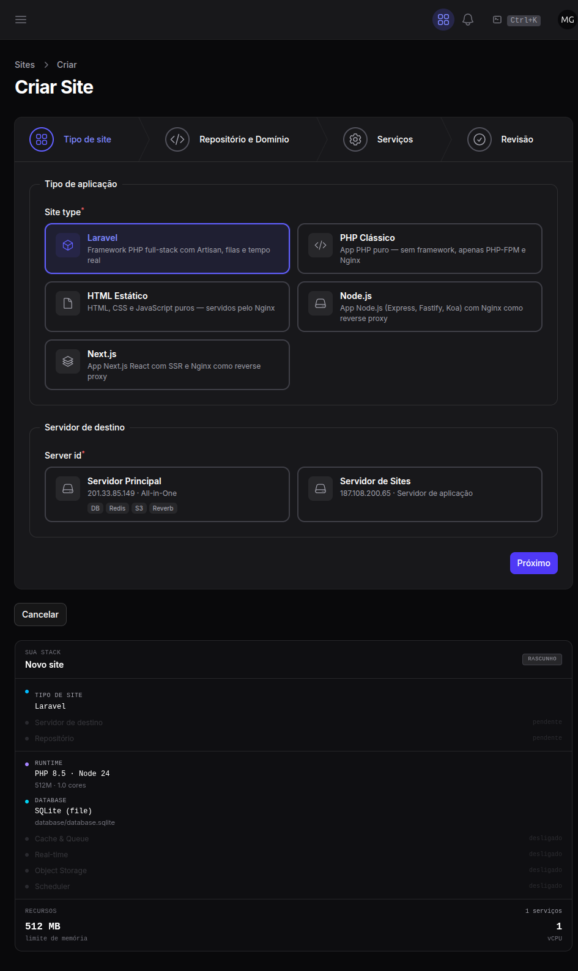Open MG user avatar menu
This screenshot has height=971, width=578.
pos(568,20)
